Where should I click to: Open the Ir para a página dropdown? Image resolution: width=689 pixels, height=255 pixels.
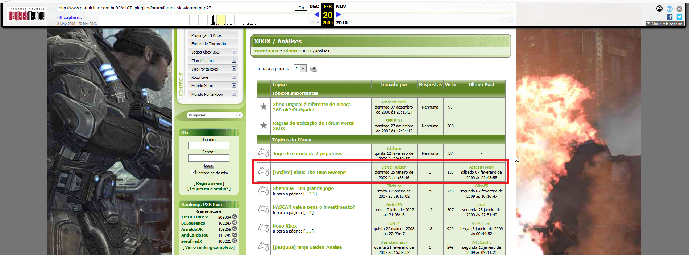(300, 68)
